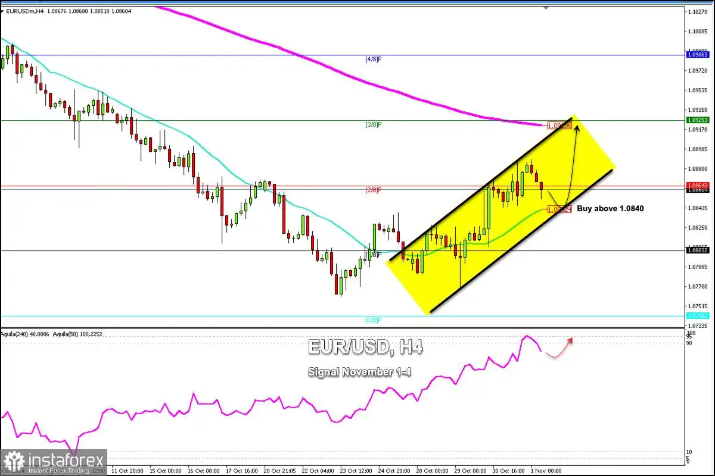The image size is (715, 476).
Task: Click the '28 Oct 00:00' time axis label
Action: coord(431,471)
